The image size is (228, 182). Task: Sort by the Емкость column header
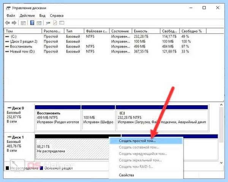click(x=146, y=31)
